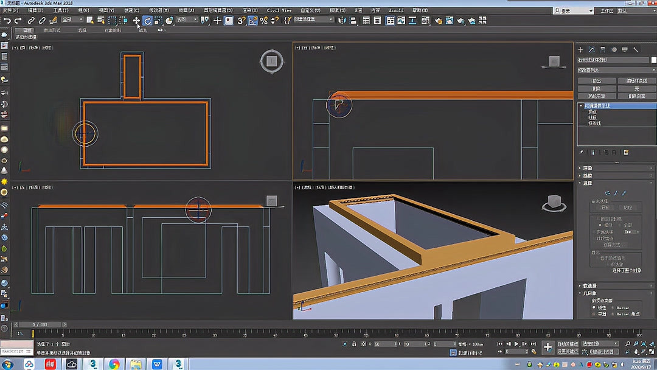Toggle 3D Snap on the toolbar
The image size is (657, 370).
coord(240,20)
